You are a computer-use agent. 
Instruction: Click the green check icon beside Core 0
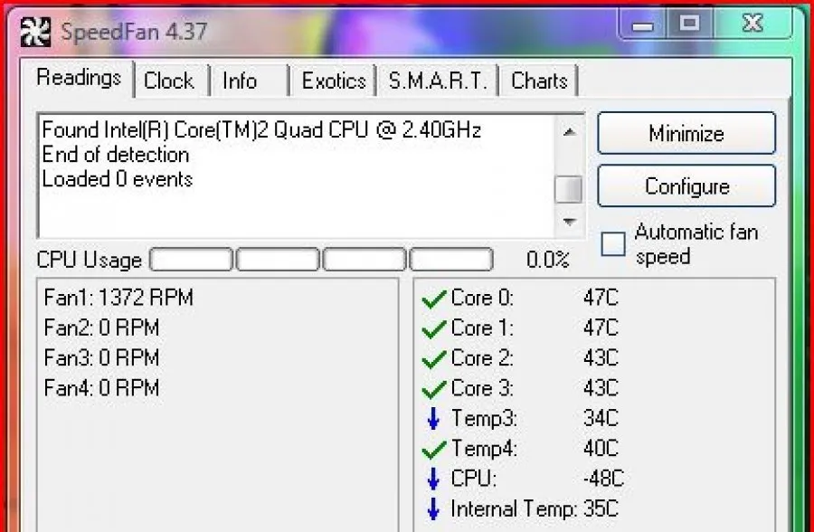coord(434,299)
